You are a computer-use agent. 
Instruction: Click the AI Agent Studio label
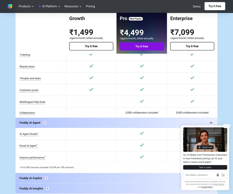tap(29, 134)
